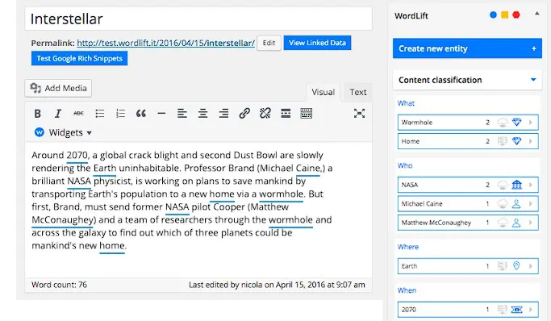
Task: Click the diamond icon for Home
Action: click(516, 141)
